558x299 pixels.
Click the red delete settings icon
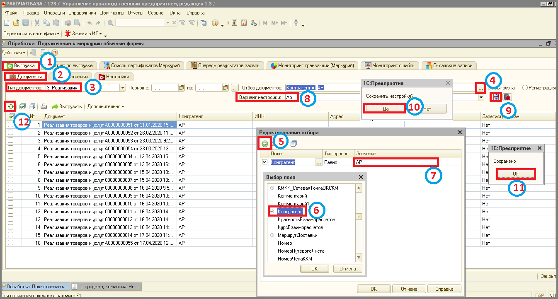[507, 97]
